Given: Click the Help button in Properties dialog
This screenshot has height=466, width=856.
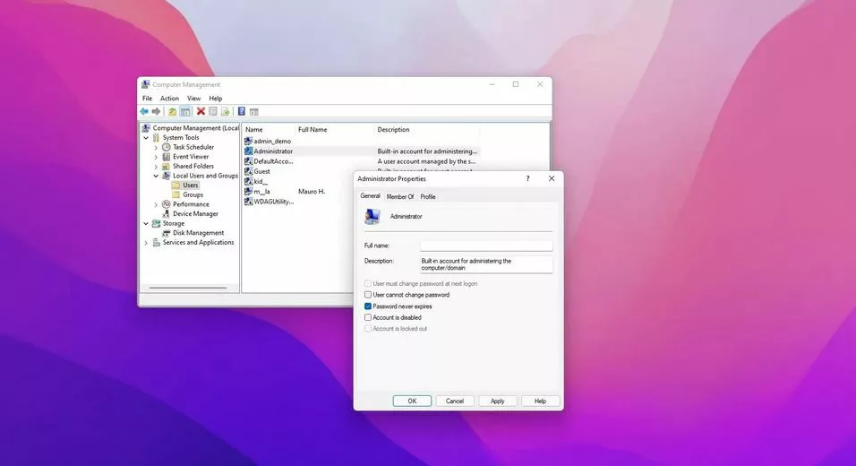Looking at the screenshot, I should 541,401.
